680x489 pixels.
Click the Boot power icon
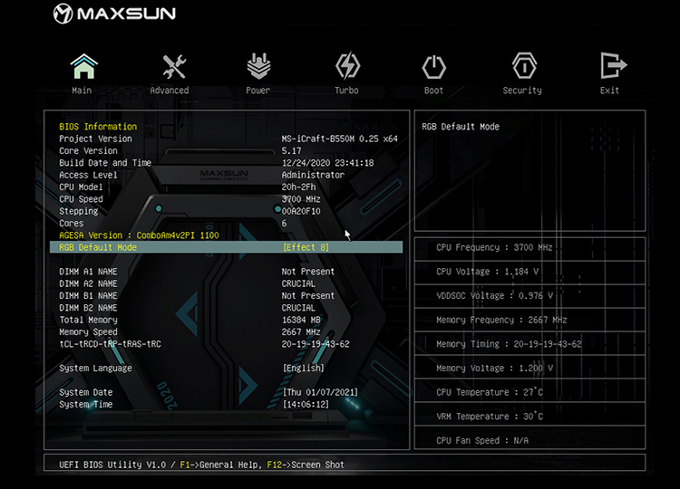(x=433, y=67)
